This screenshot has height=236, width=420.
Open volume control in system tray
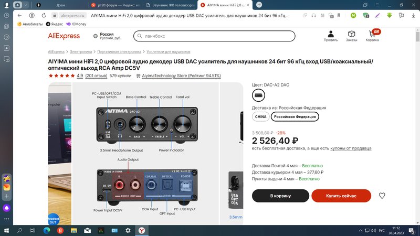[374, 231]
